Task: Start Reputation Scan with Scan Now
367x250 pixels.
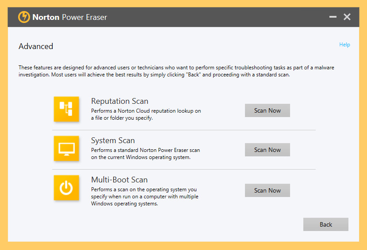Action: tap(268, 110)
